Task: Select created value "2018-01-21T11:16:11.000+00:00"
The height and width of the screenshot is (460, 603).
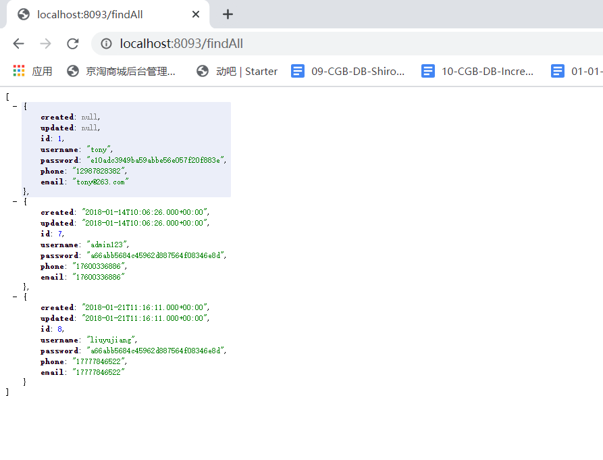Action: 145,308
